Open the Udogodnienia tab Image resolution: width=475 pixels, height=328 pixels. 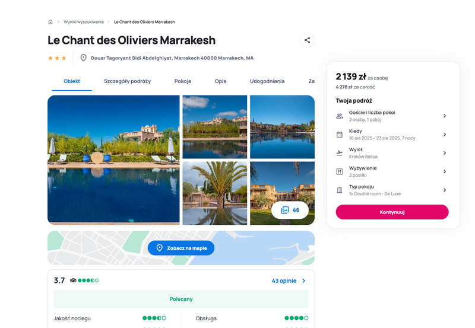click(x=267, y=81)
